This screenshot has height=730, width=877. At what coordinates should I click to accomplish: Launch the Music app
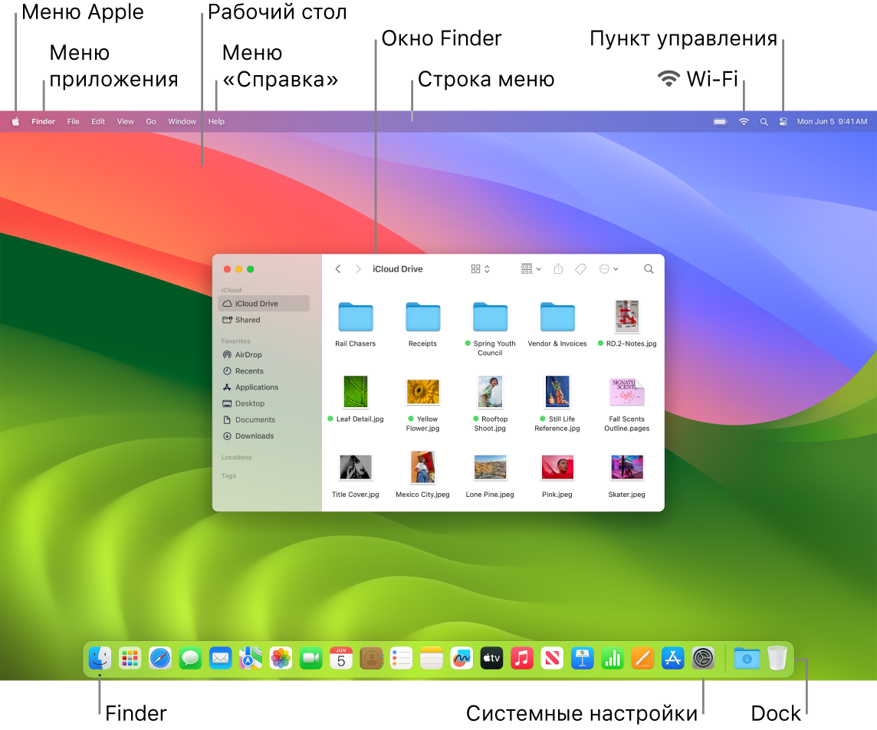[521, 658]
